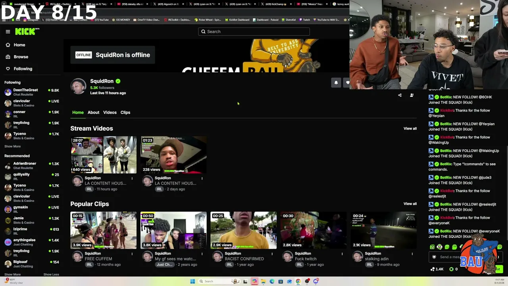Open Following in sidebar
The height and width of the screenshot is (286, 508).
click(19, 69)
